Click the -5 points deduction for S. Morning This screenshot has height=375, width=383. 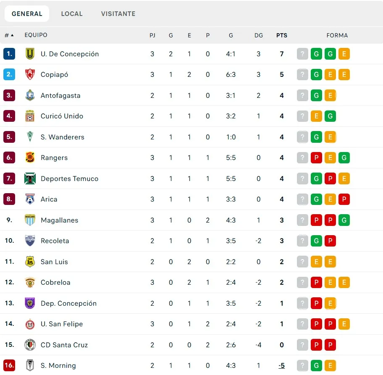(282, 366)
